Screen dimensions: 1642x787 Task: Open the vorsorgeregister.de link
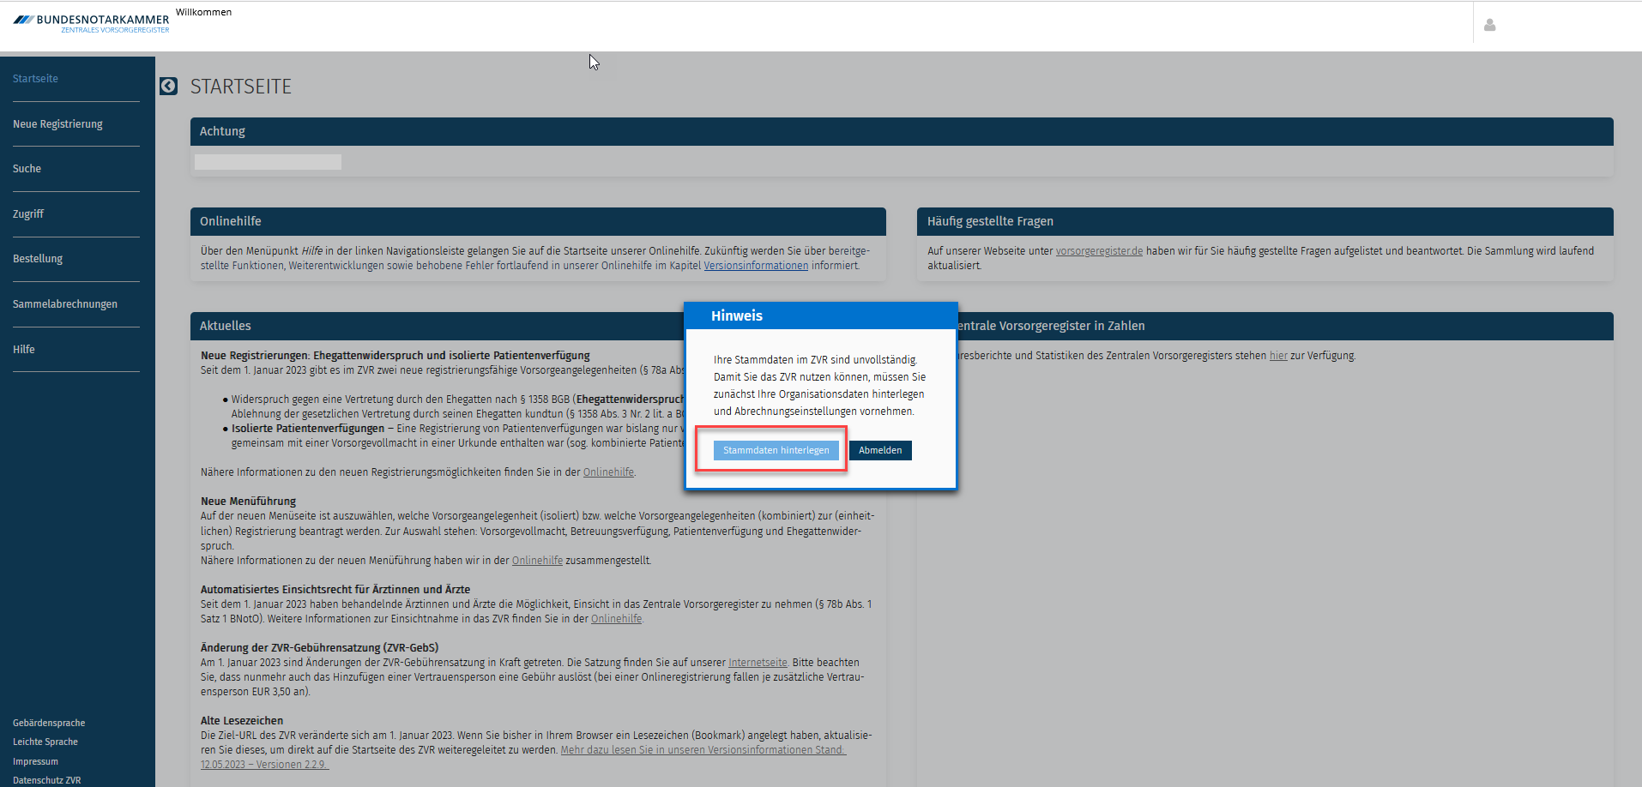tap(1099, 251)
